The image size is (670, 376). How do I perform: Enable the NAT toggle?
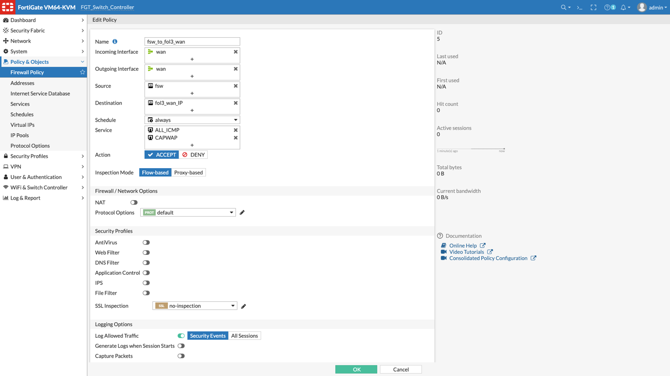coord(134,202)
